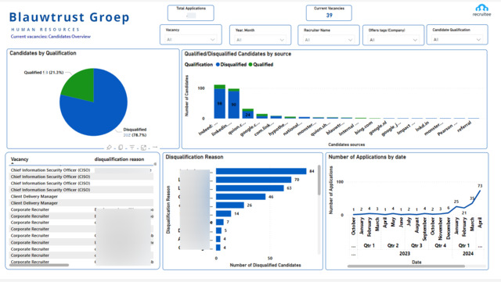Click 'Candidates by Qualification' chart title
Screen dimensions: 501x282
(x=43, y=53)
